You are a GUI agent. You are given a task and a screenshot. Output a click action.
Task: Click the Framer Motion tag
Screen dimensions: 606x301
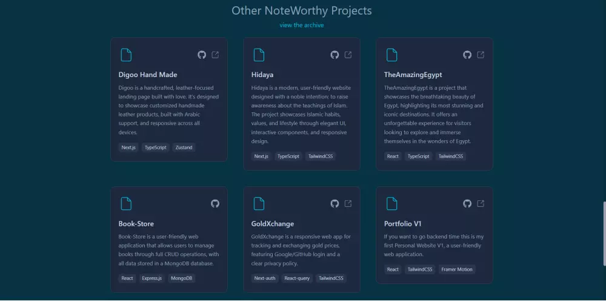click(x=458, y=269)
